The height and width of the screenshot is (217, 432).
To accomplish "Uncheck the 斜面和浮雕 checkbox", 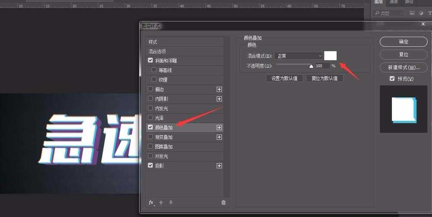I will coord(150,61).
